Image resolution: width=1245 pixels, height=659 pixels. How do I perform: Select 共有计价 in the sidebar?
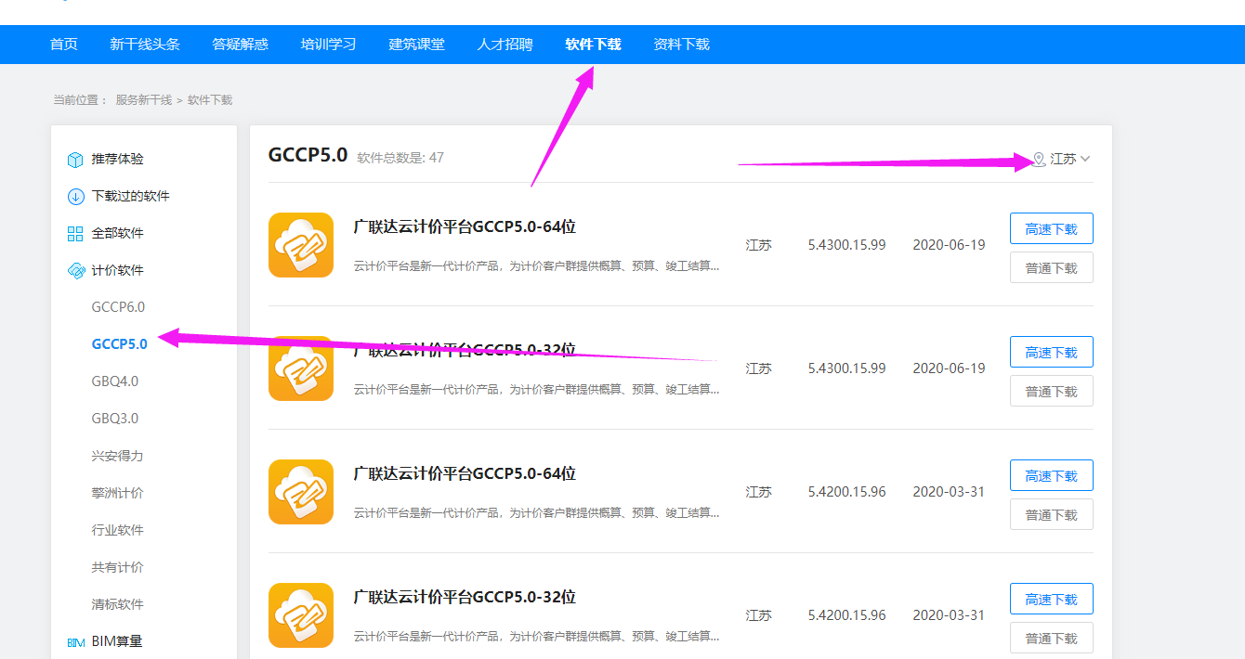[118, 567]
